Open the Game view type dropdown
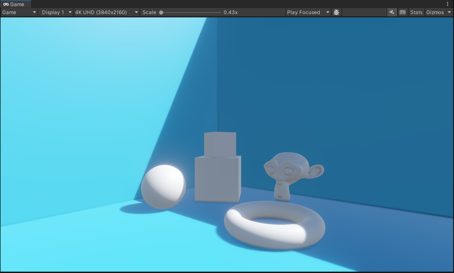 click(19, 12)
